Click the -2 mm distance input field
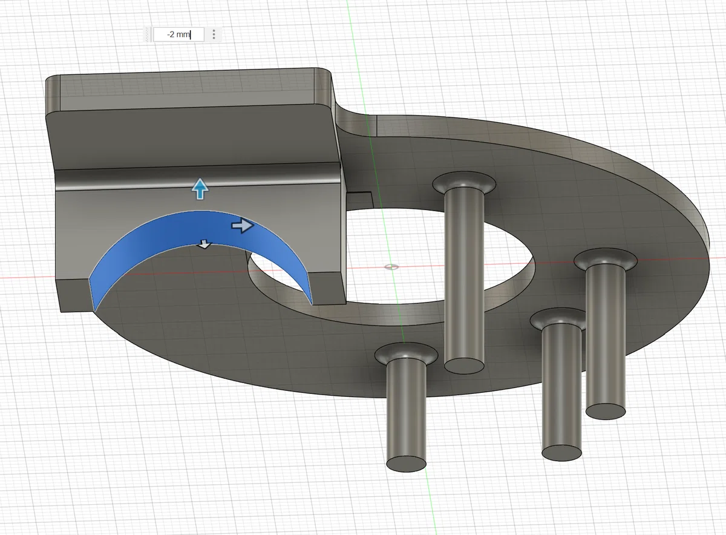726x535 pixels. click(178, 34)
